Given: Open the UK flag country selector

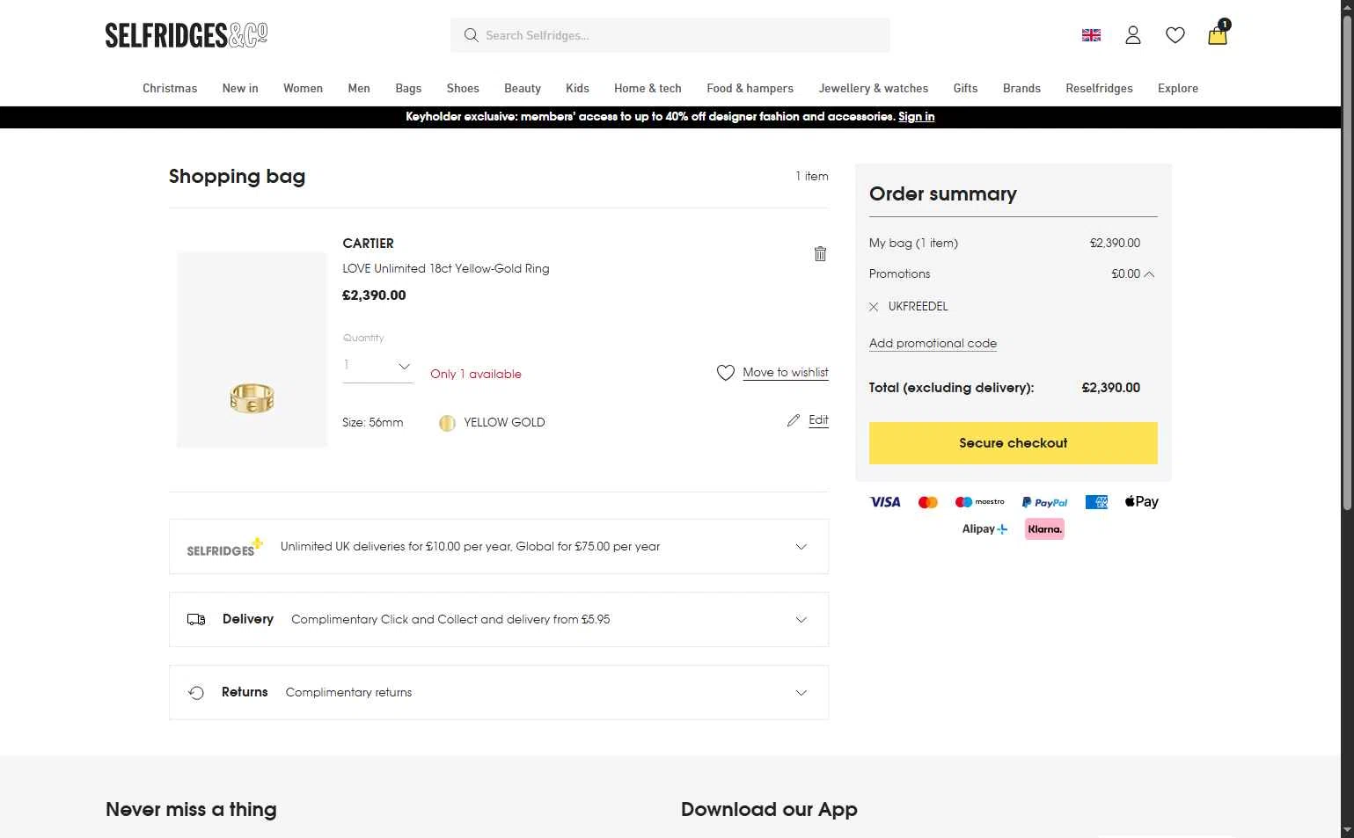Looking at the screenshot, I should pyautogui.click(x=1091, y=35).
